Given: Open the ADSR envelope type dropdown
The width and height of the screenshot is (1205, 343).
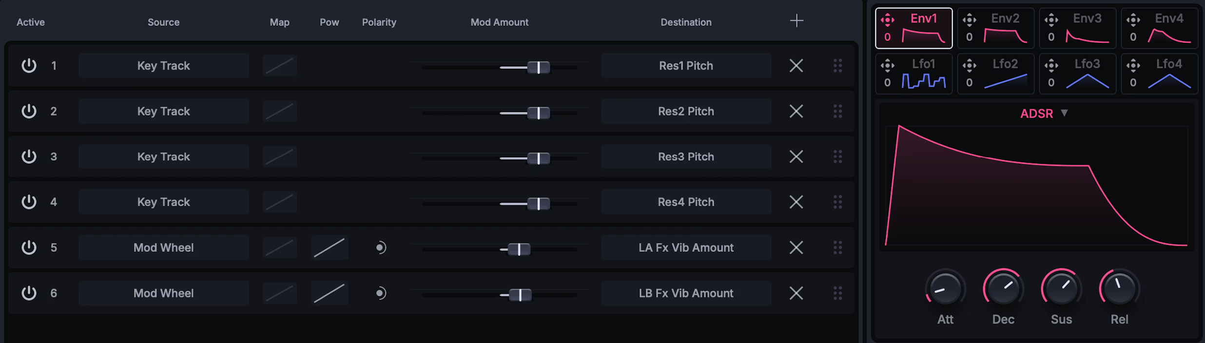Looking at the screenshot, I should (1044, 113).
